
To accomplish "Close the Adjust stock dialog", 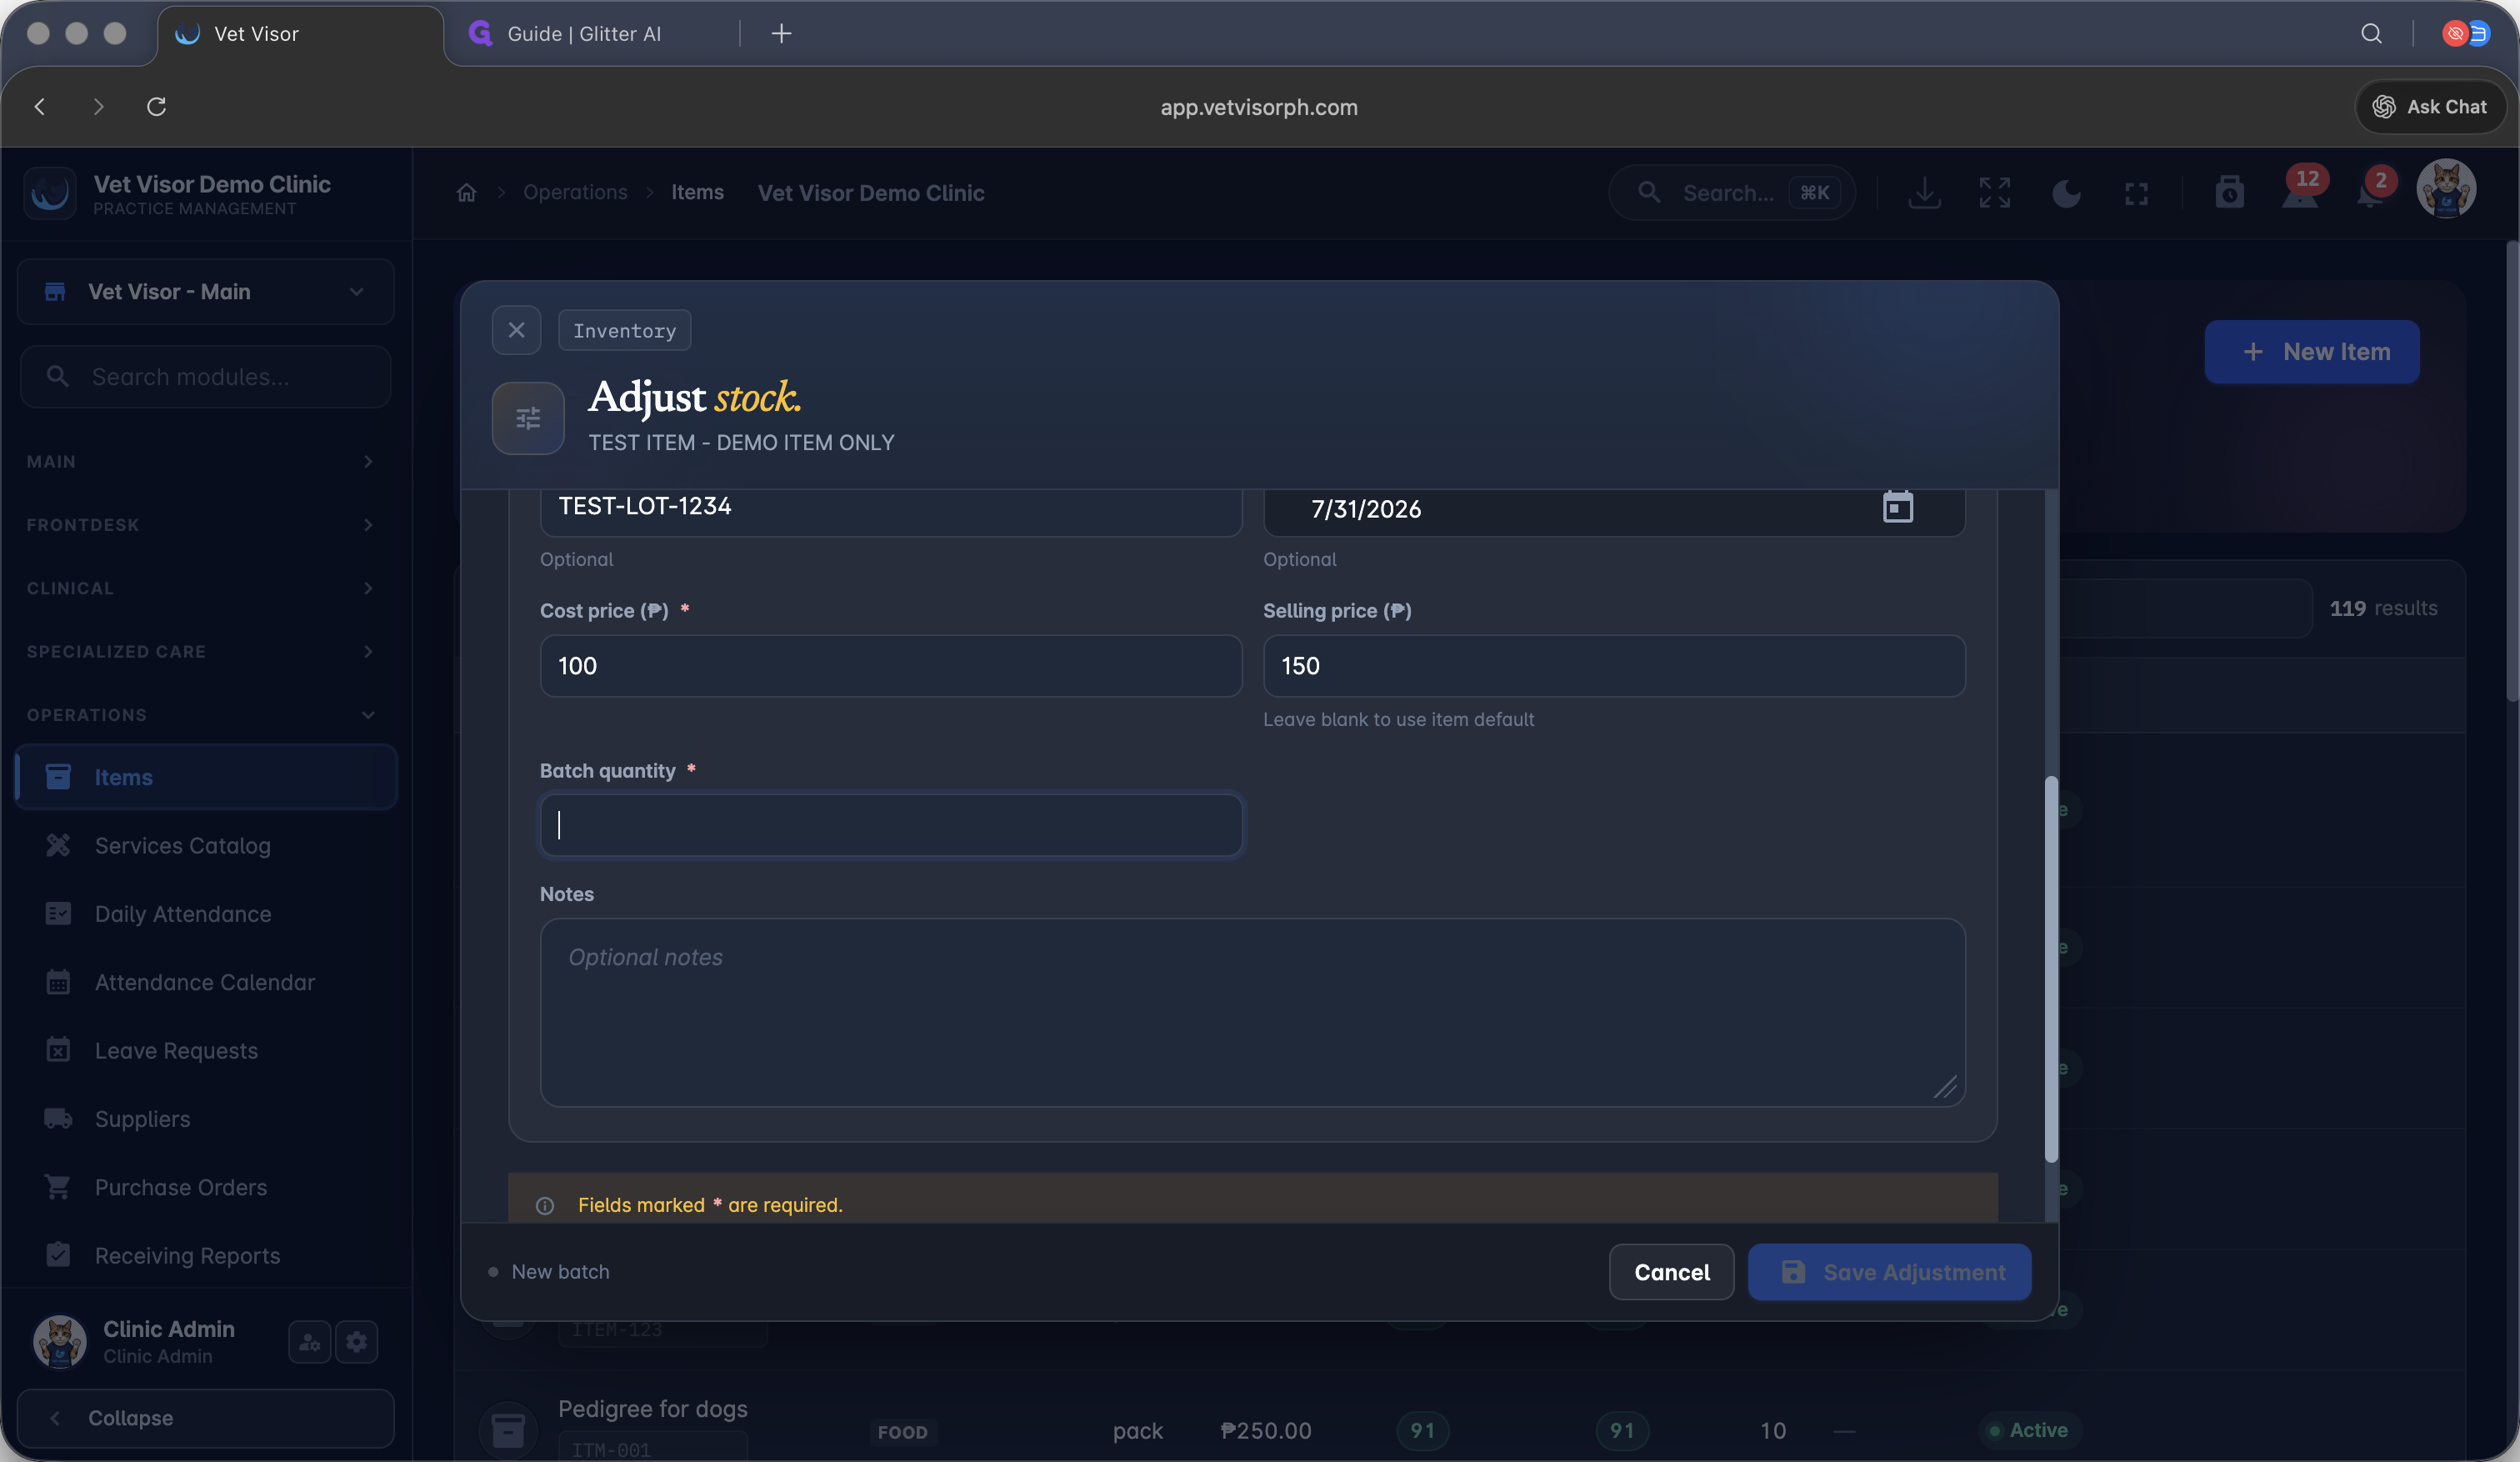I will (x=516, y=330).
